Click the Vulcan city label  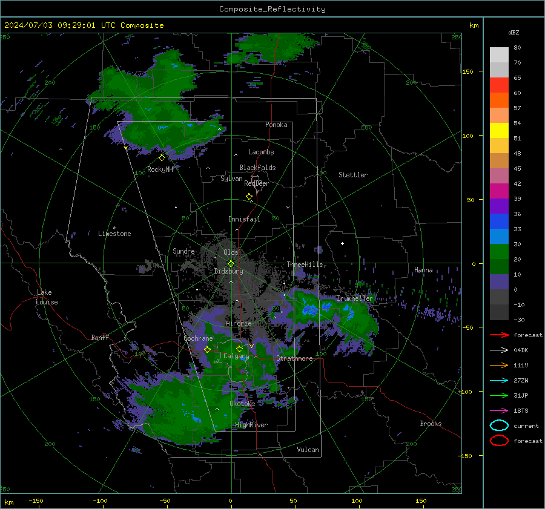click(x=308, y=450)
